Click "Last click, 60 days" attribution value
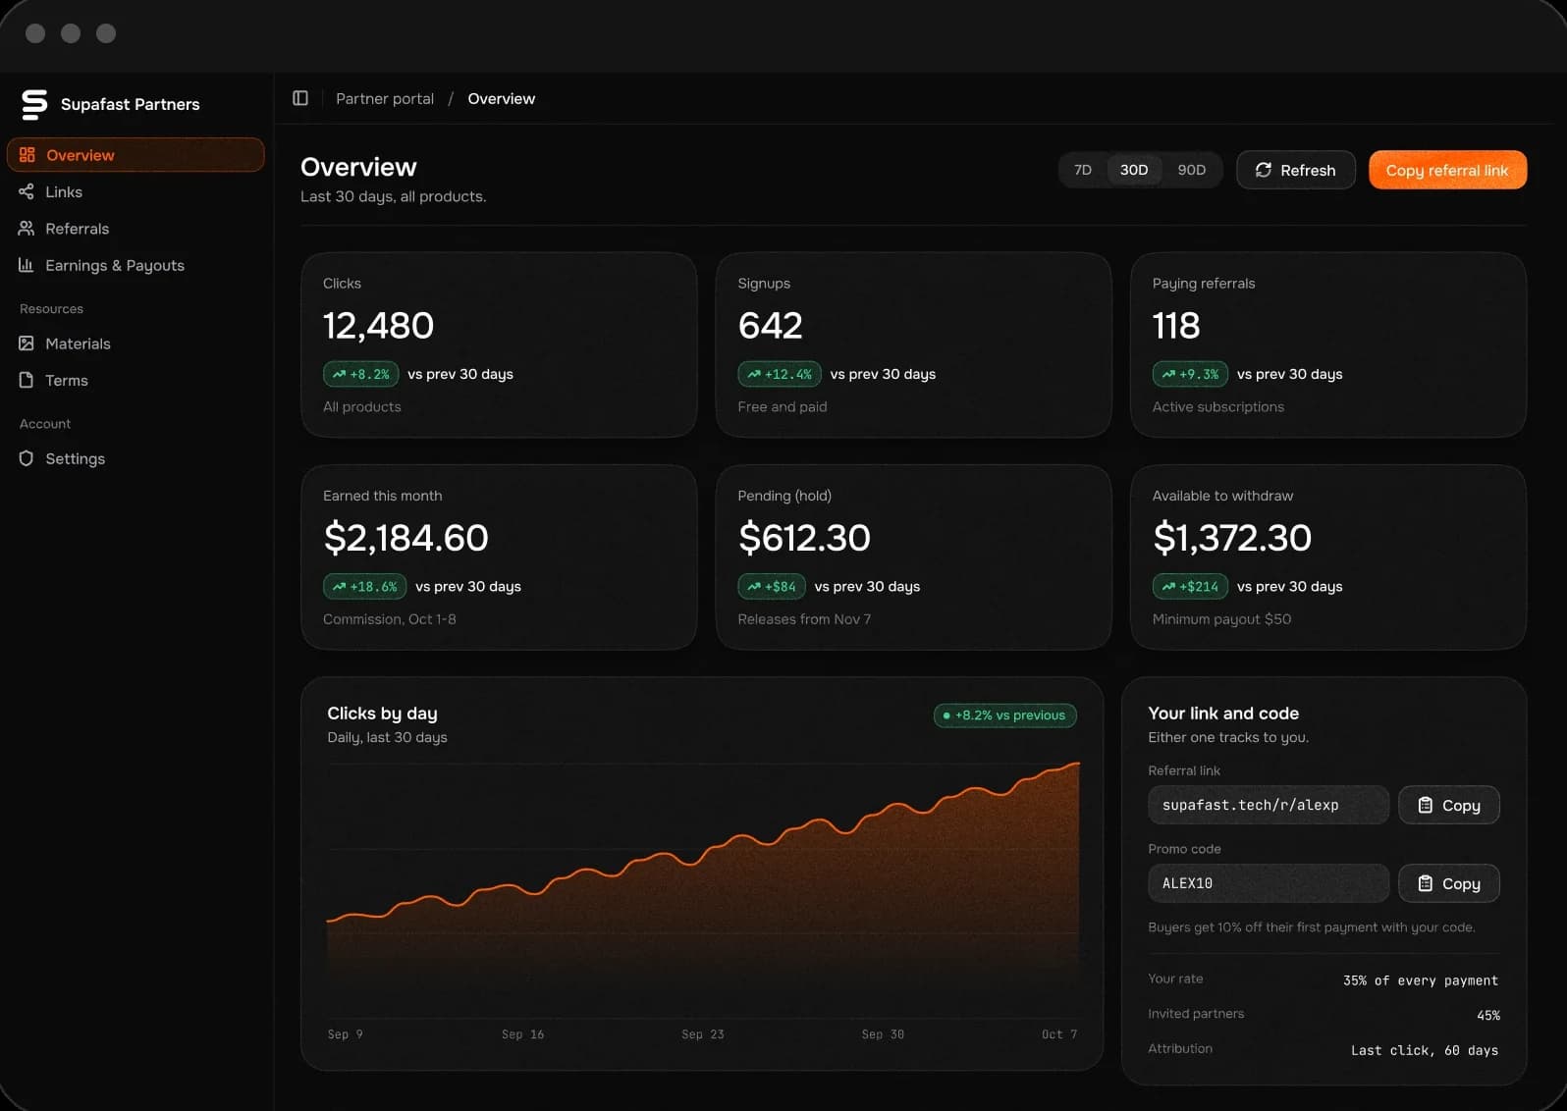 (1425, 1050)
